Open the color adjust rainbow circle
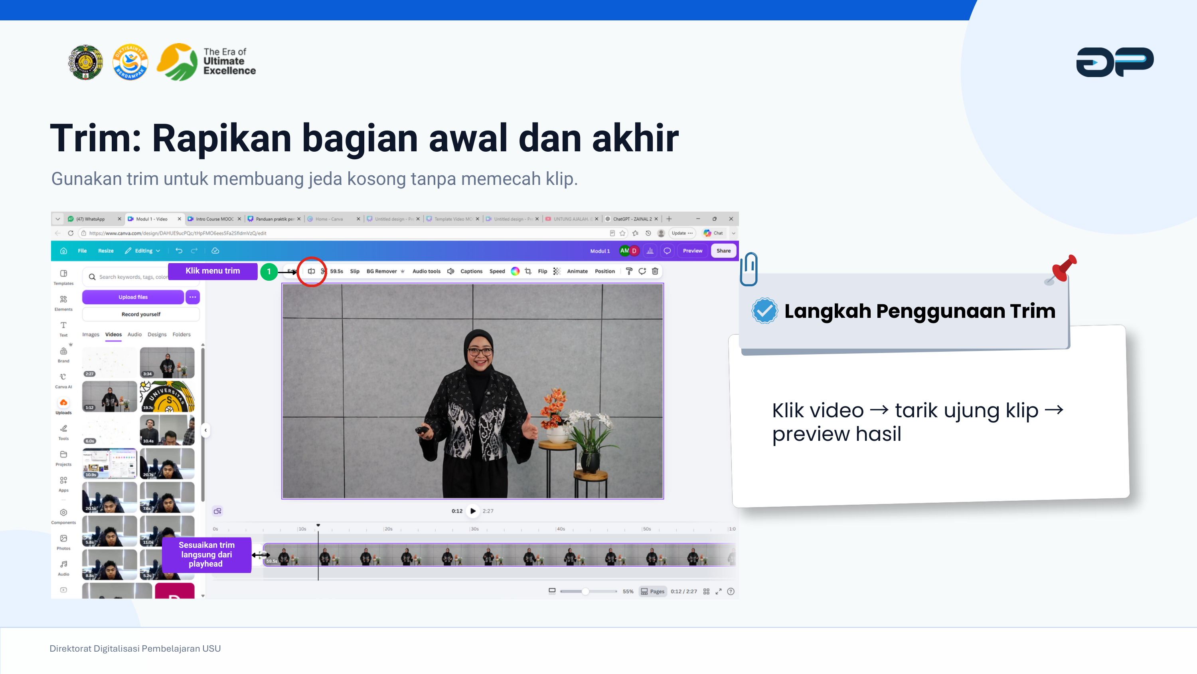 pyautogui.click(x=515, y=271)
